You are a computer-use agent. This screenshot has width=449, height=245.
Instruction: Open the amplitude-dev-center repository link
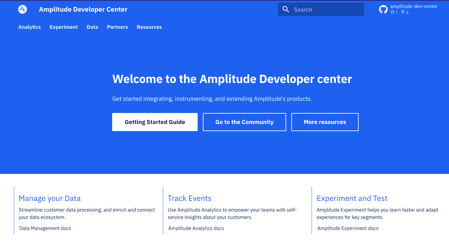414,6
